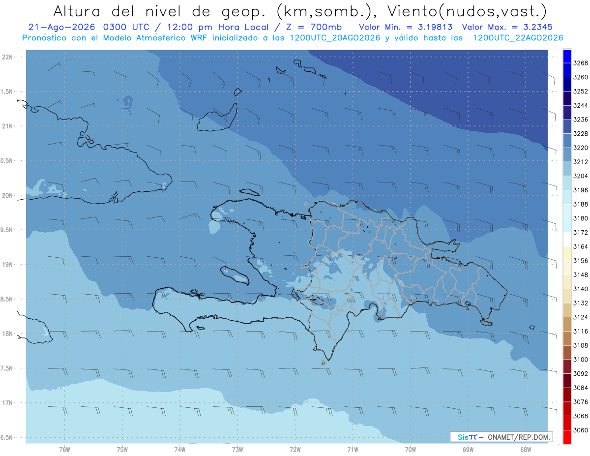
Task: Click the 3100 legend value
Action: click(580, 360)
